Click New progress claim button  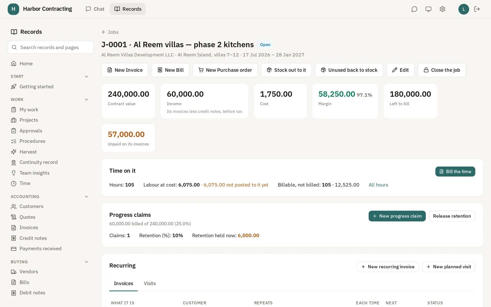coord(397,216)
